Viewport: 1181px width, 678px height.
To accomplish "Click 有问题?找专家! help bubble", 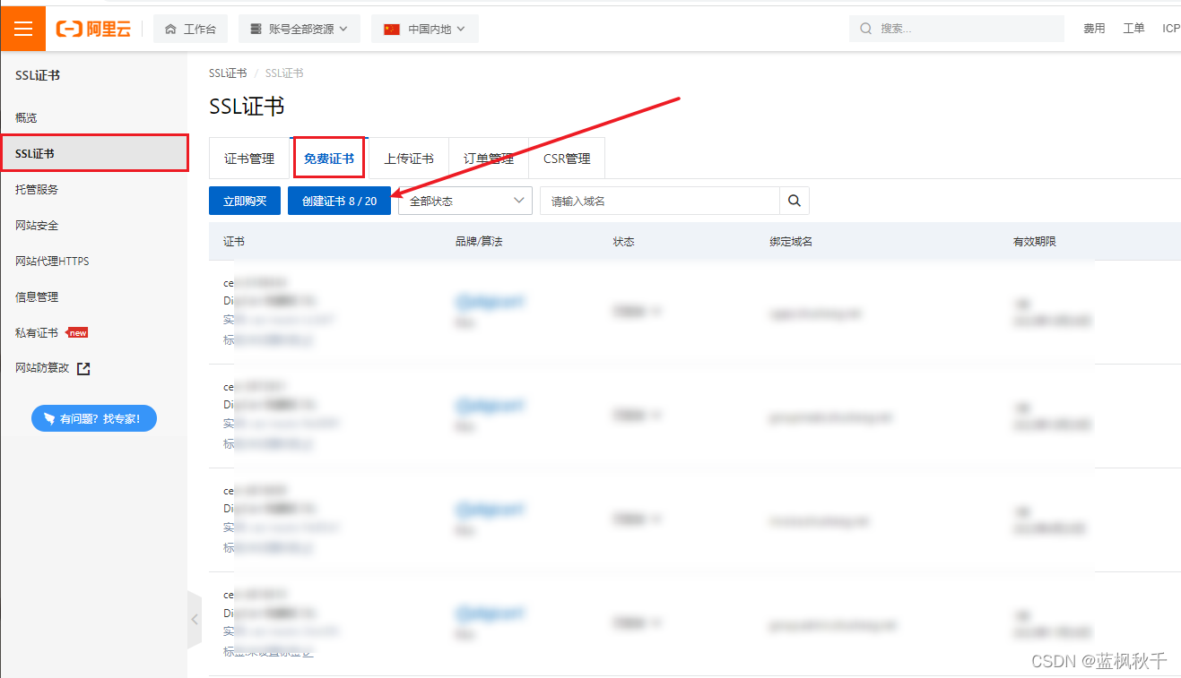I will pos(94,418).
